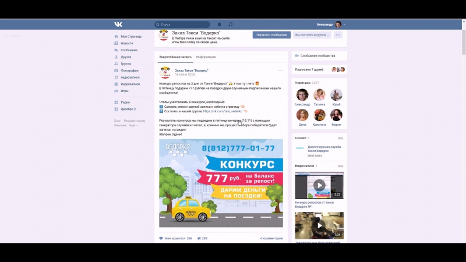Open the Блог footer link
The width and height of the screenshot is (466, 262).
coord(118,121)
